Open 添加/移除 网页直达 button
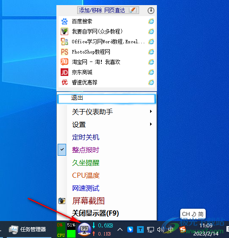Image resolution: width=229 pixels, height=238 pixels. (x=108, y=10)
